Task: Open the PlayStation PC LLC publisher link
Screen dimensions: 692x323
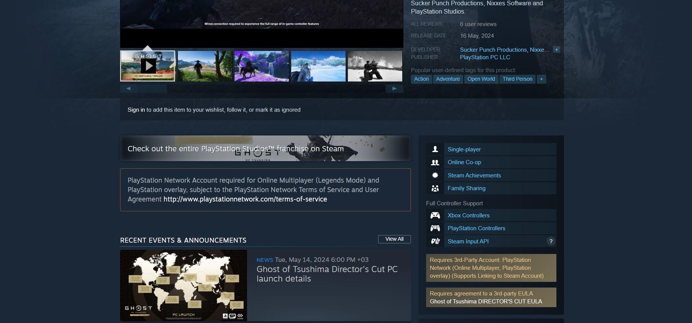Action: coord(485,57)
